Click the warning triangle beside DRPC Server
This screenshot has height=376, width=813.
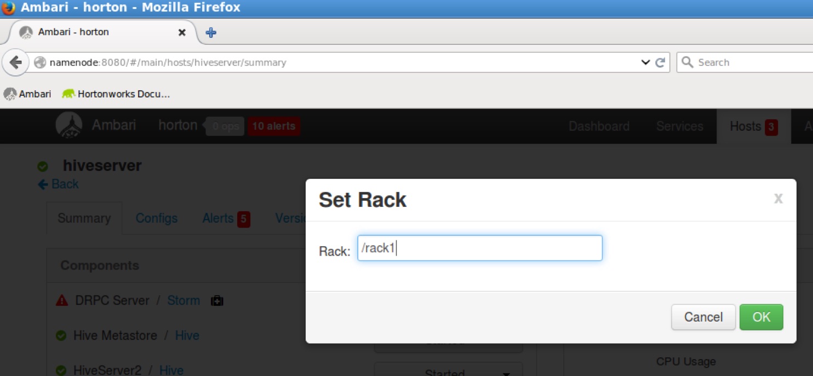[x=61, y=300]
